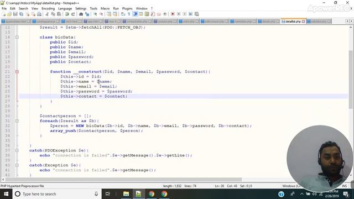Print the document via toolbar printer icon
Image resolution: width=354 pixels, height=199 pixels.
pos(39,14)
